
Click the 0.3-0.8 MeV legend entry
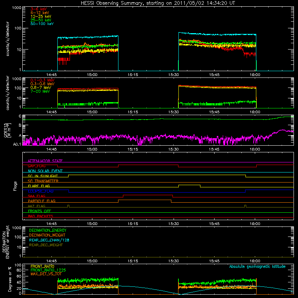(42, 84)
